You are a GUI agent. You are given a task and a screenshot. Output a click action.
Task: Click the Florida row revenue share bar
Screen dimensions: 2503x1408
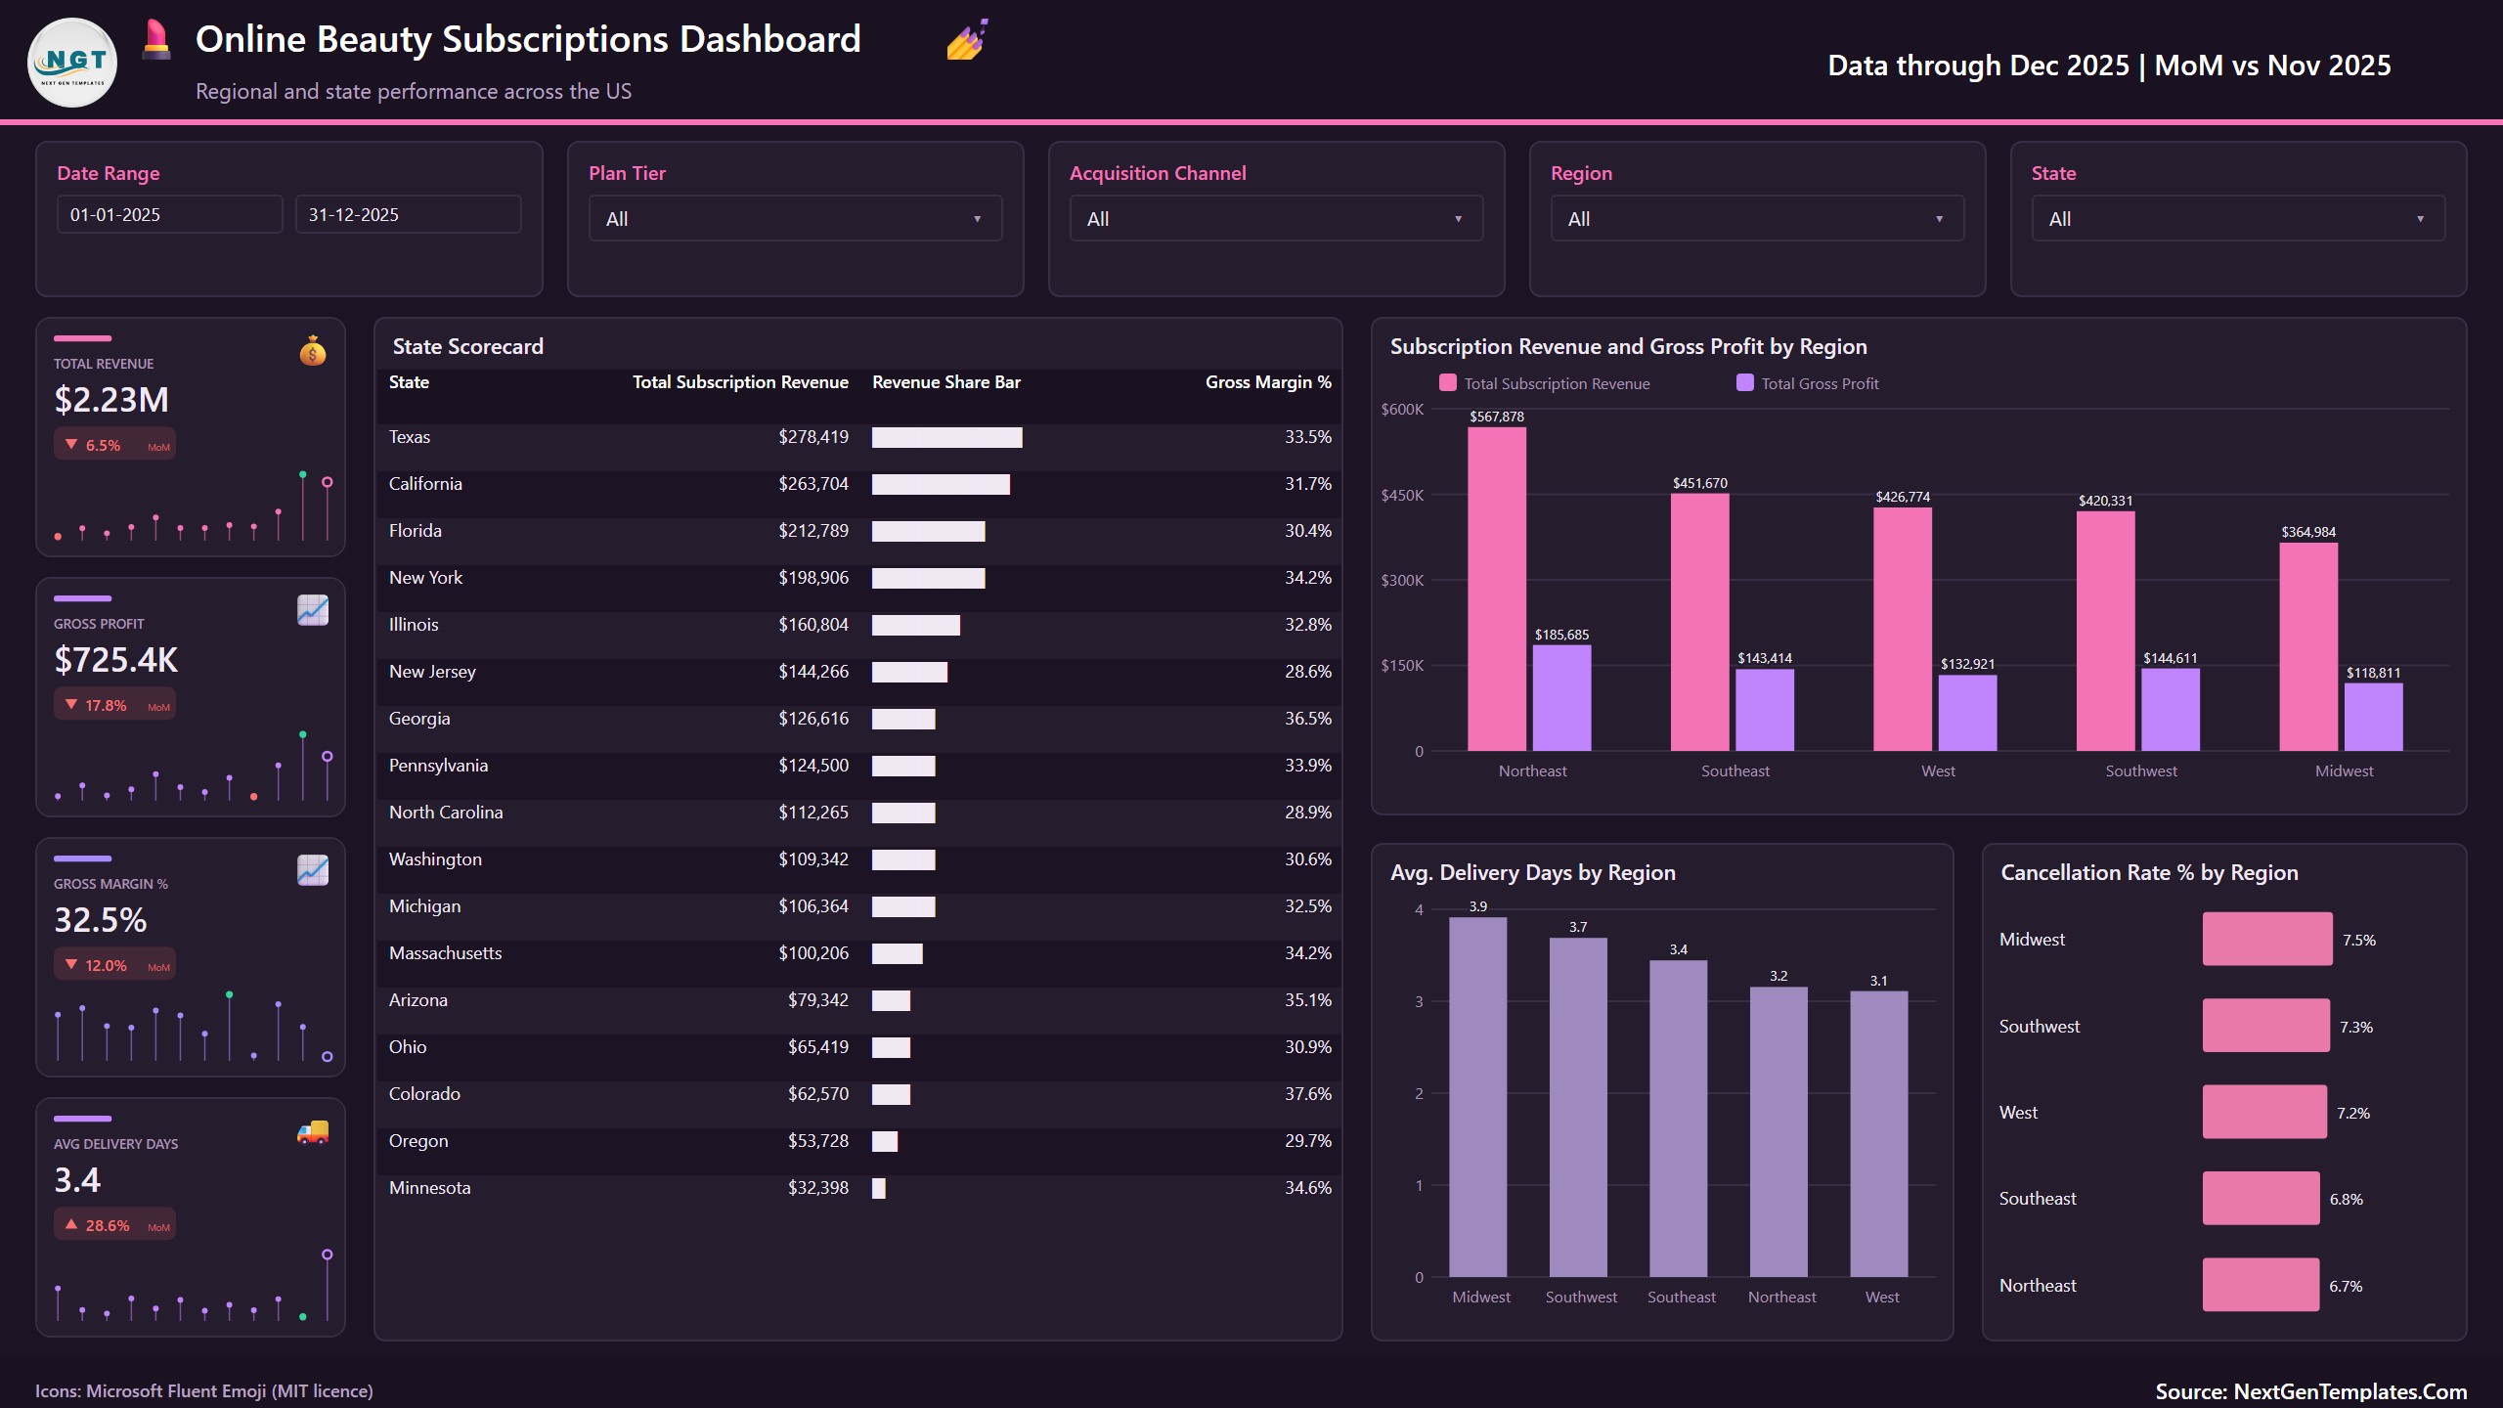click(x=928, y=531)
